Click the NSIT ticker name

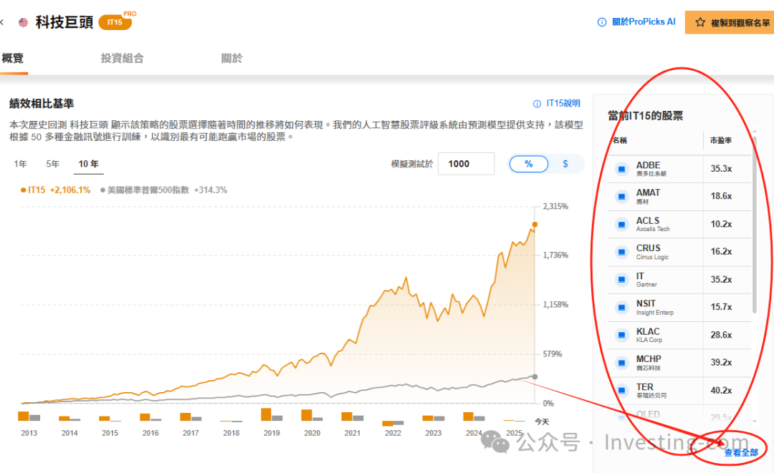[x=646, y=303]
